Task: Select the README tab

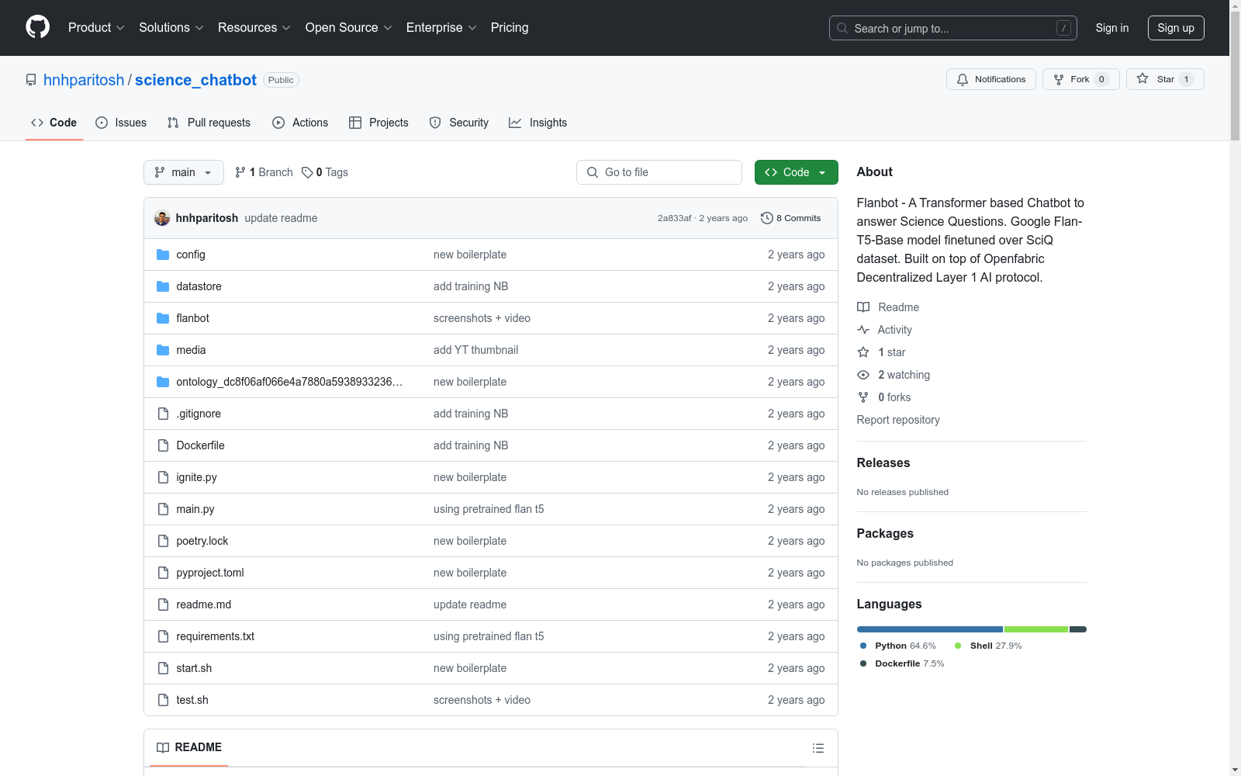Action: coord(189,747)
